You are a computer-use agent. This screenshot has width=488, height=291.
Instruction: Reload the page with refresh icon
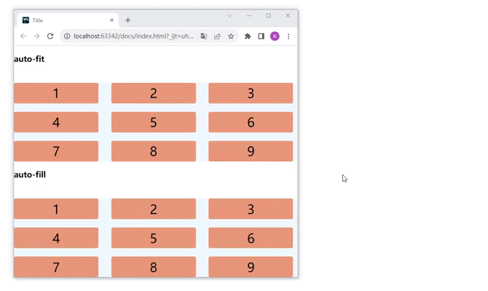50,36
